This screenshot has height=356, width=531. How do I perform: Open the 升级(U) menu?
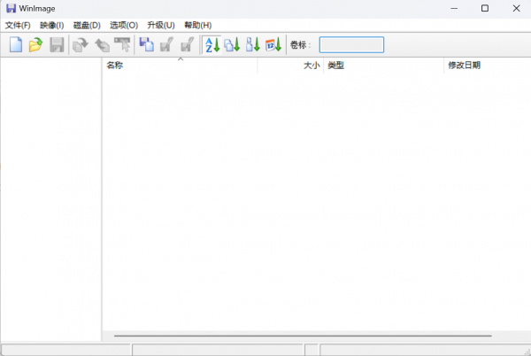point(161,25)
